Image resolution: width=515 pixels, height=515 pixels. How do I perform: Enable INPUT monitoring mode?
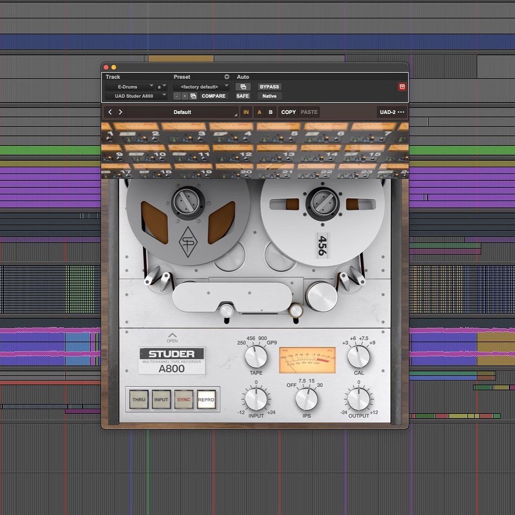161,400
